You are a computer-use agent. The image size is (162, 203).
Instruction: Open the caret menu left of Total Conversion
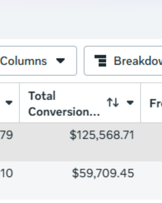tap(9, 103)
